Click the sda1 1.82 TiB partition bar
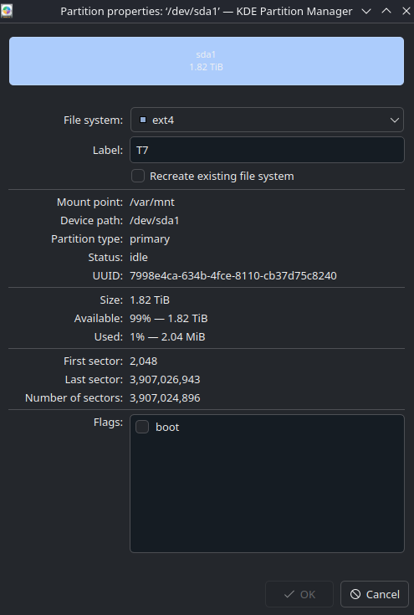This screenshot has width=414, height=615. (x=207, y=61)
